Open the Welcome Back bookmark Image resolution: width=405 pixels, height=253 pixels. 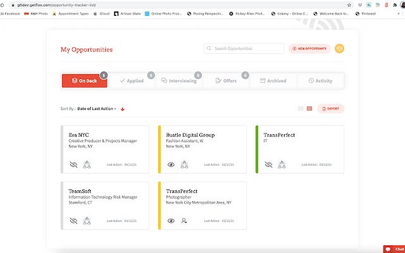tap(331, 14)
